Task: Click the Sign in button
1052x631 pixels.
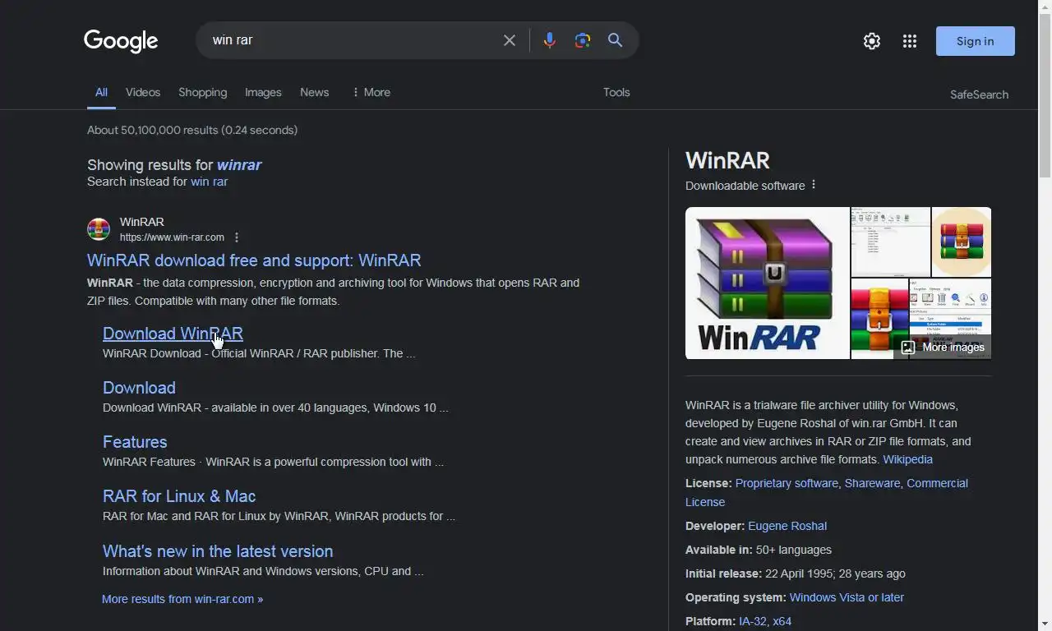Action: coord(976,41)
